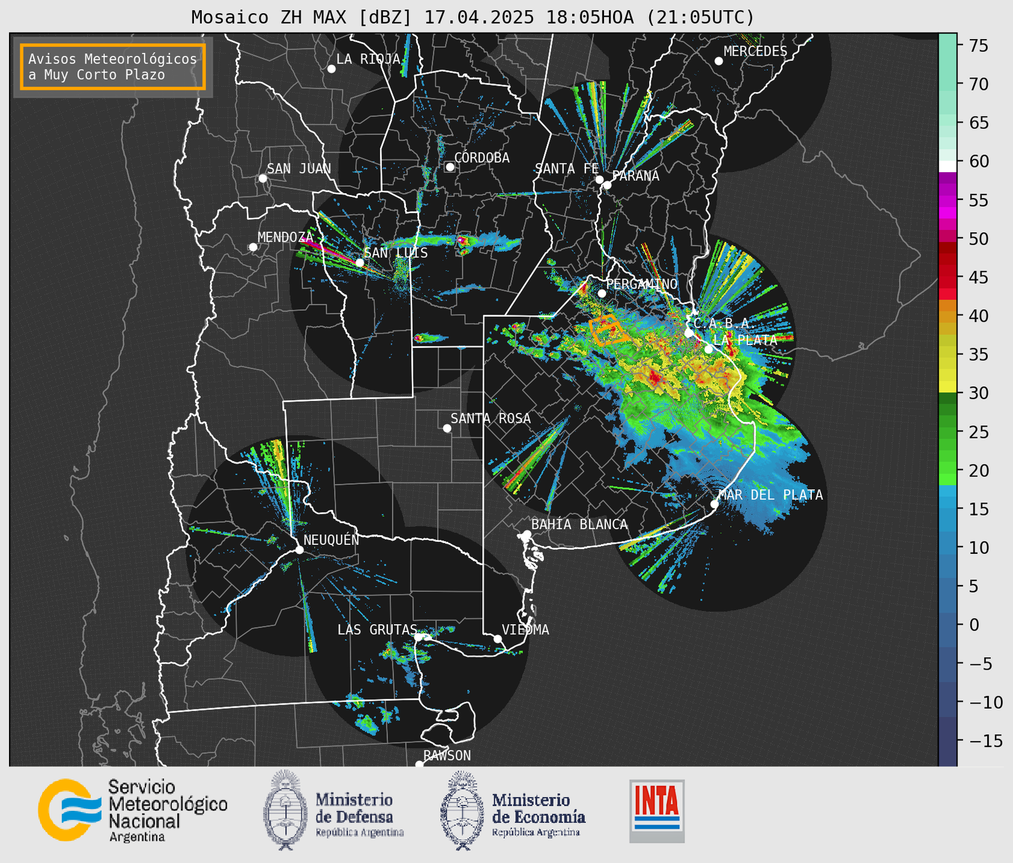Click the SAN JUAN city dot
The image size is (1013, 863).
(x=262, y=178)
